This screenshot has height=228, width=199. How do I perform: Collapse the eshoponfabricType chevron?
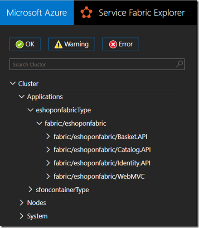click(x=30, y=110)
